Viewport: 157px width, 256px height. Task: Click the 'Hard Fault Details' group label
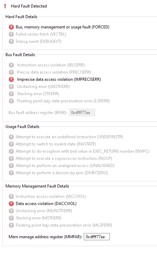(22, 17)
